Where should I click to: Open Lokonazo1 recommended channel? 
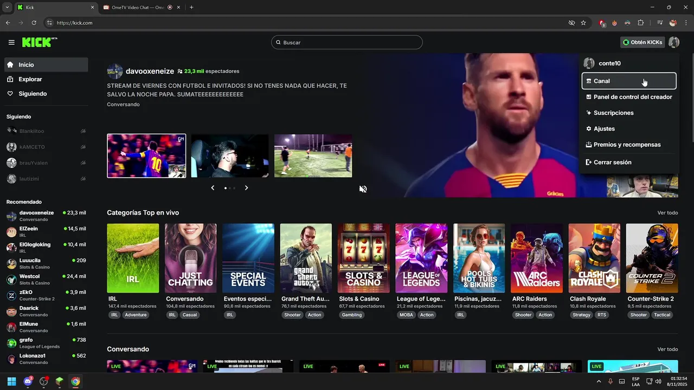pyautogui.click(x=46, y=359)
